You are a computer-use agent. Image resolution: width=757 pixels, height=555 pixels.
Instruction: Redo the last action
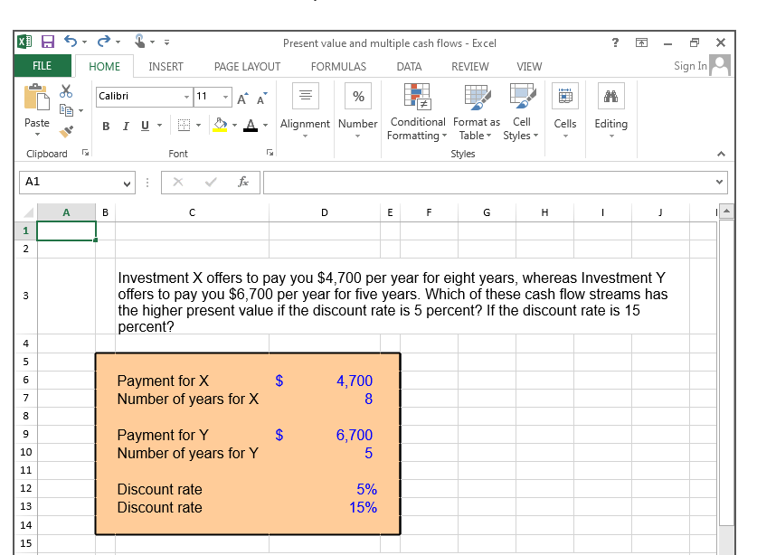104,42
